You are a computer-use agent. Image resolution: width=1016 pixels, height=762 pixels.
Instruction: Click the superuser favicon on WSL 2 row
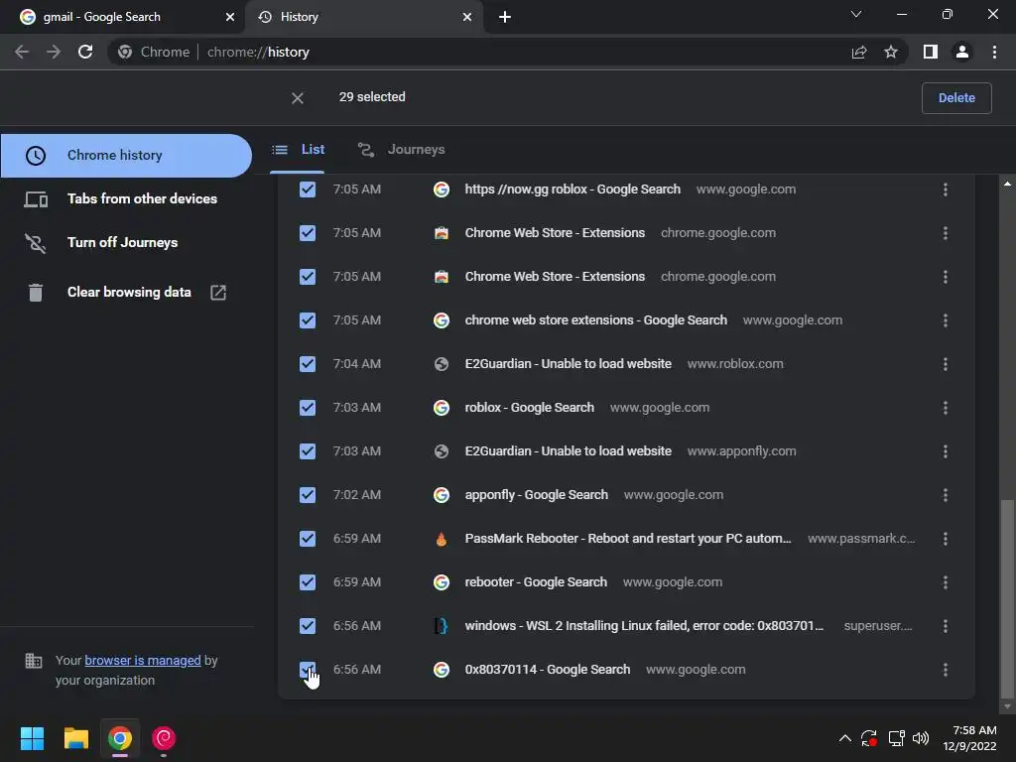(x=442, y=626)
